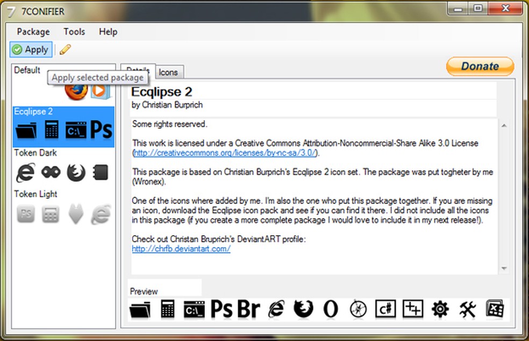Viewport: 529px width, 341px height.
Task: Click the Firefox icon under Token Dark
Action: point(76,172)
